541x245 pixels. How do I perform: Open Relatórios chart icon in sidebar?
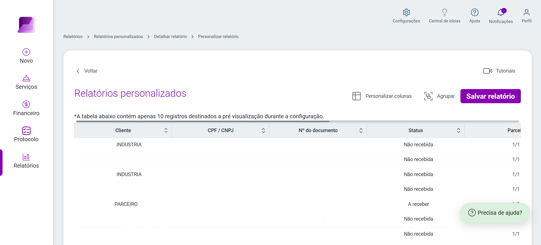point(26,157)
